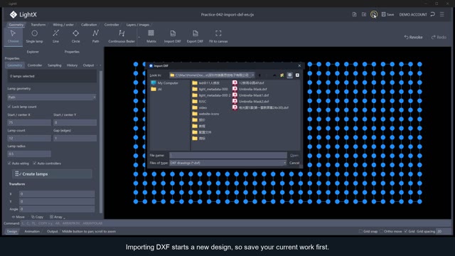455x256 pixels.
Task: Switch to the Animation bottom tab
Action: [x=32, y=231]
